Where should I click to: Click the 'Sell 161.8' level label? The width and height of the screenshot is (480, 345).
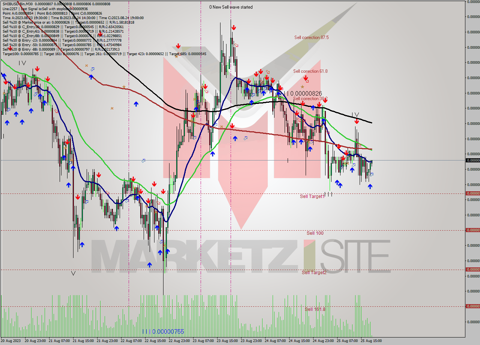pyautogui.click(x=315, y=309)
